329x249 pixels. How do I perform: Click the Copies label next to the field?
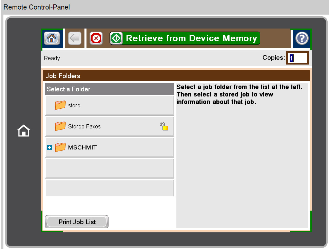273,57
